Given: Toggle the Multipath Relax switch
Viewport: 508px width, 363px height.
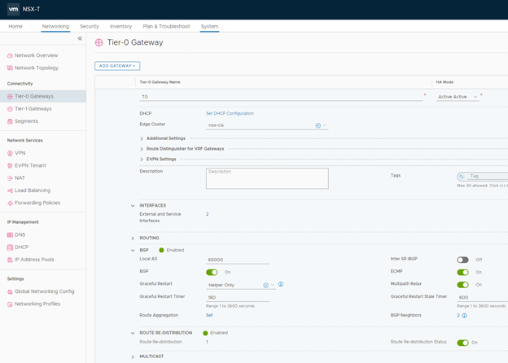Looking at the screenshot, I should click(462, 285).
